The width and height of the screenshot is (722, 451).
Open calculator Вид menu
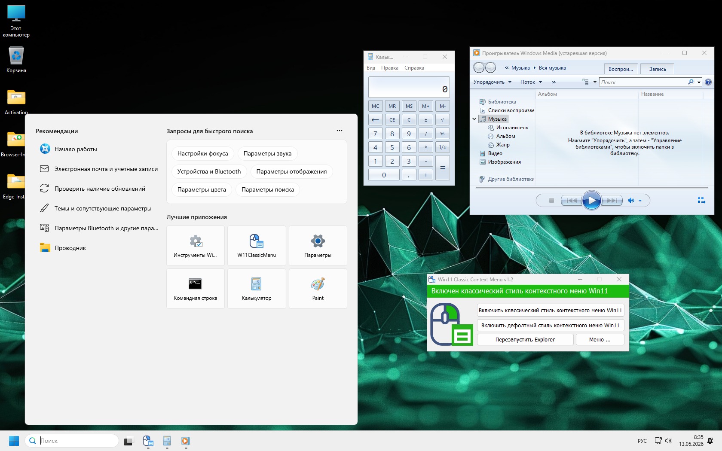coord(371,68)
